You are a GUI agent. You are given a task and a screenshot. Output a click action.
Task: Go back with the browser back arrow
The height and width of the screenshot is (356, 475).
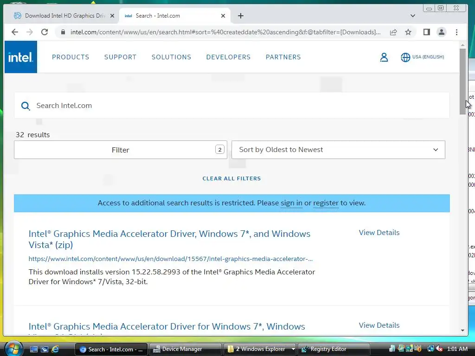[x=14, y=32]
